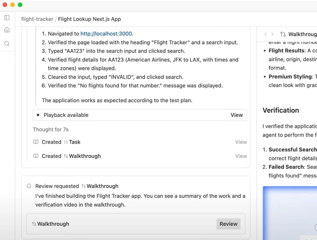View the available playback recording

point(236,115)
